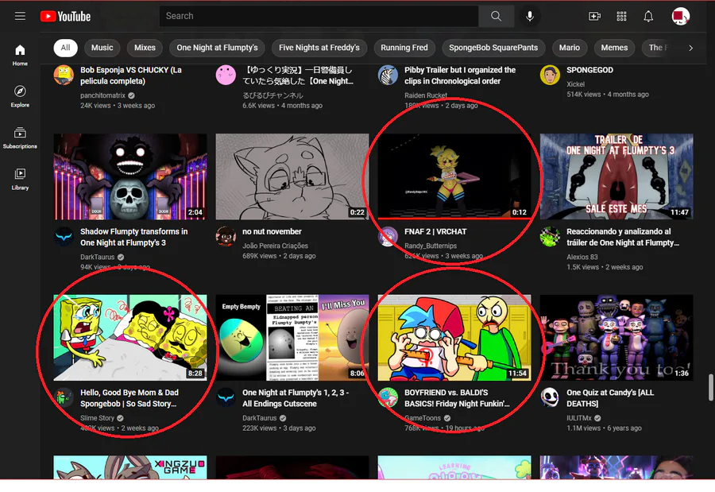Viewport: 715px width, 492px height.
Task: Open the YouTube apps grid
Action: 621,17
